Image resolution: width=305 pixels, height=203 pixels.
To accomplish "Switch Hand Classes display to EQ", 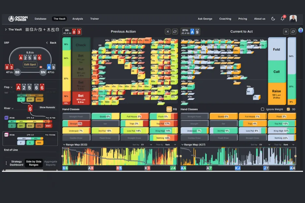I will (175, 109).
